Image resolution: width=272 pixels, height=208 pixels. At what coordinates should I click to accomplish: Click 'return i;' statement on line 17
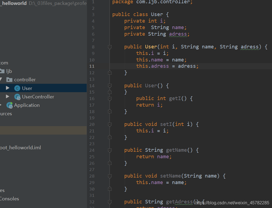(x=149, y=105)
